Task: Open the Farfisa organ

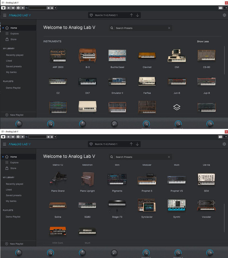Action: click(x=147, y=81)
